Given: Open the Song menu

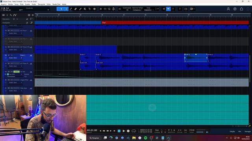Looking at the screenshot, I should point(17,4).
